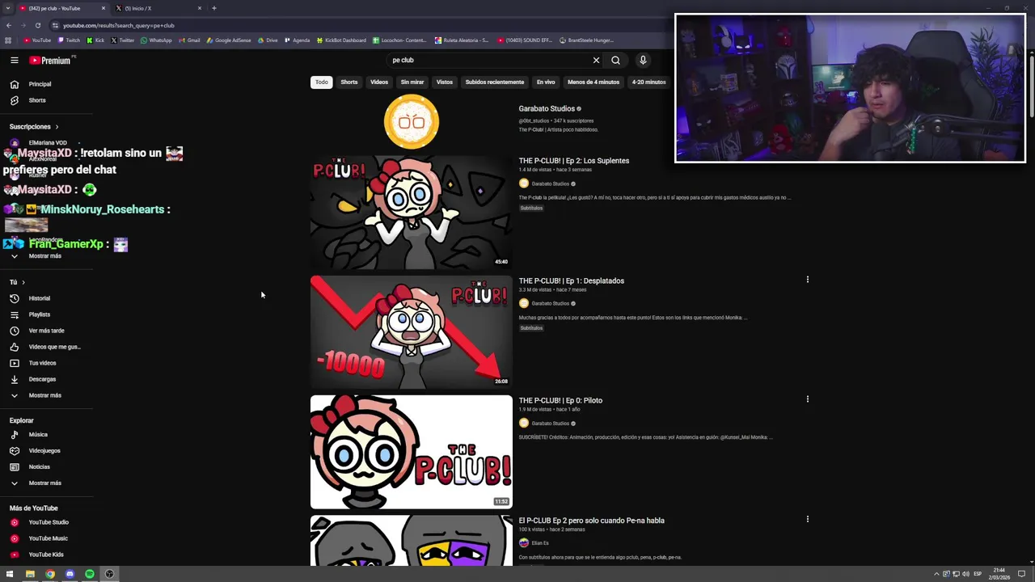Start voice search with the microphone
Image resolution: width=1035 pixels, height=582 pixels.
pyautogui.click(x=643, y=60)
